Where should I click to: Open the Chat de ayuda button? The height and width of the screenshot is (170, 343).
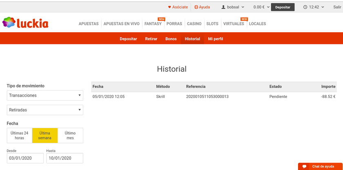[320, 166]
